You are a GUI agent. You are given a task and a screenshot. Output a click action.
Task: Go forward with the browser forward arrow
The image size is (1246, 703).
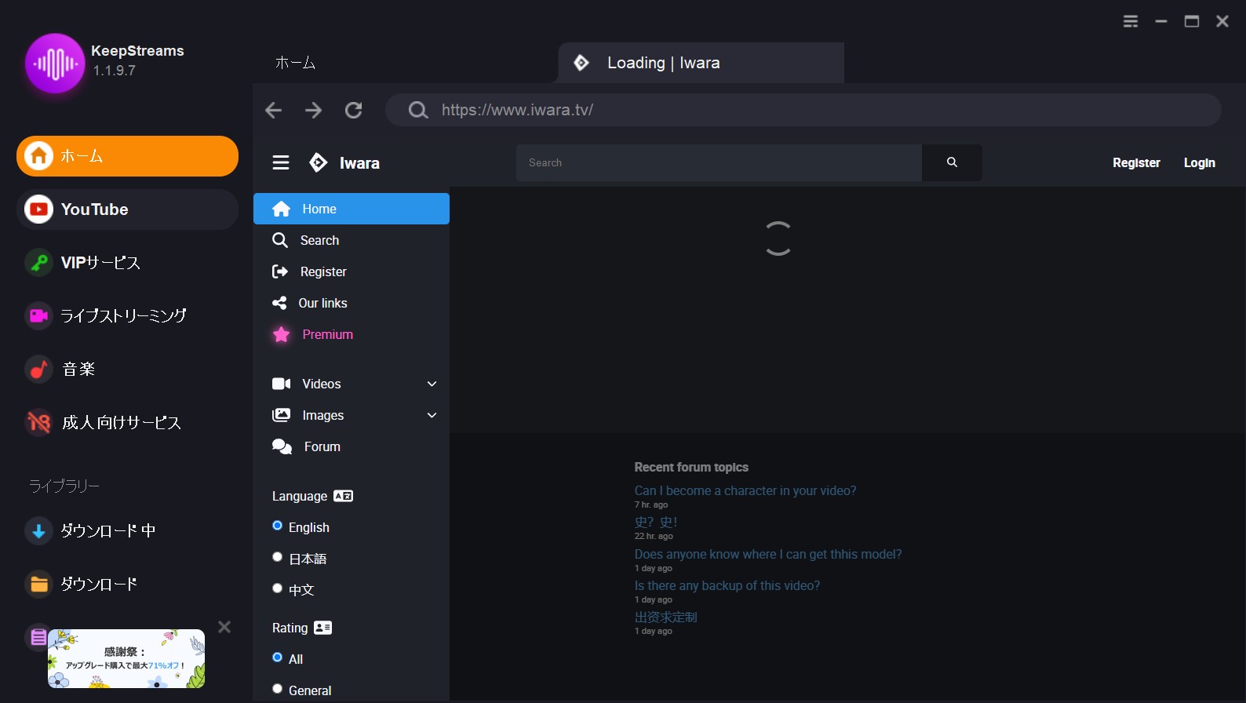(x=313, y=110)
